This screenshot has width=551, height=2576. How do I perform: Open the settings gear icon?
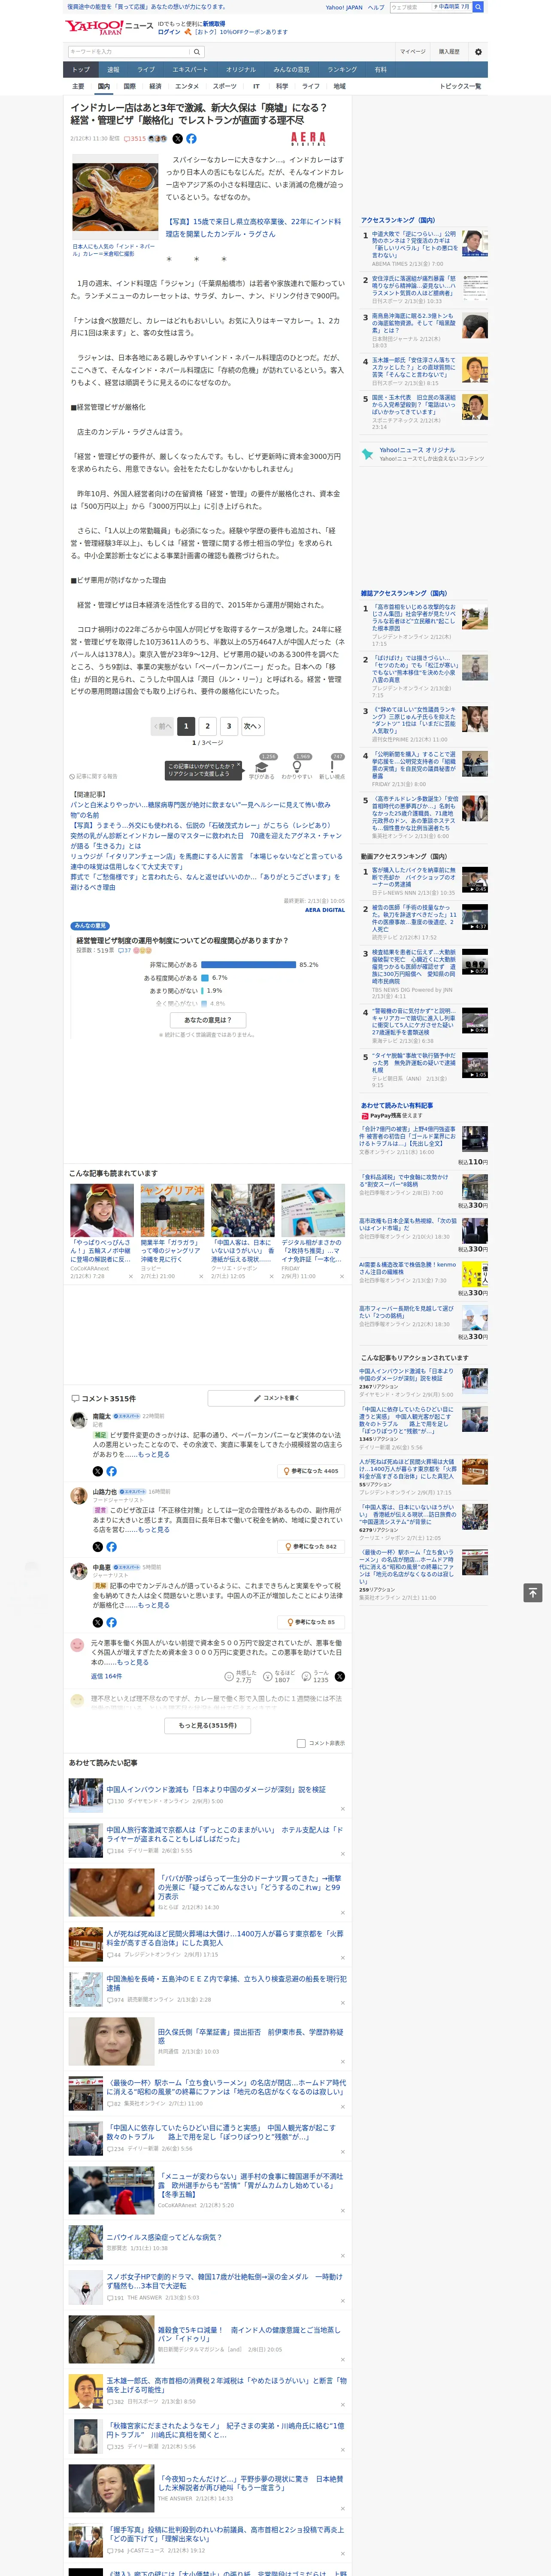pyautogui.click(x=477, y=52)
